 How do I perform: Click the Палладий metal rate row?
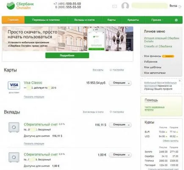[161, 165]
